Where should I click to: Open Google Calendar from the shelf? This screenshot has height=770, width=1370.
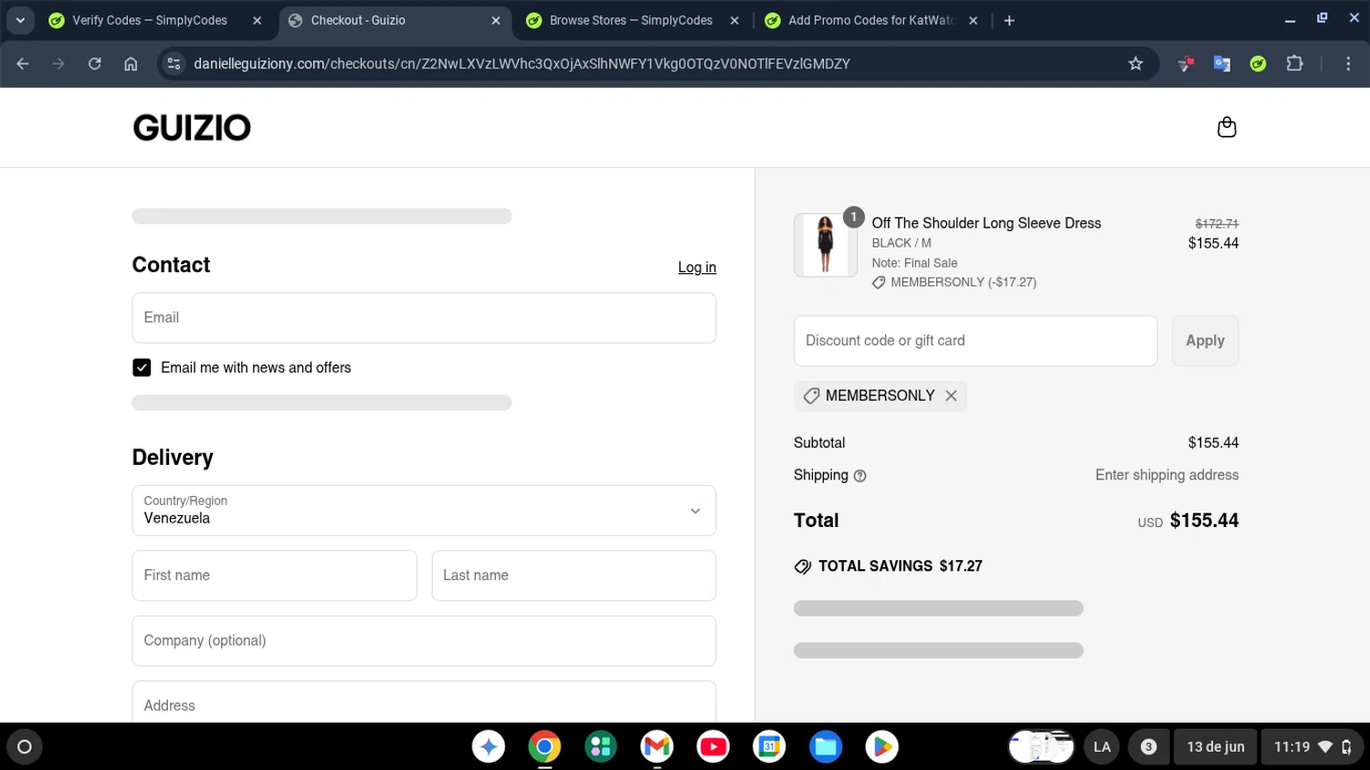(769, 747)
